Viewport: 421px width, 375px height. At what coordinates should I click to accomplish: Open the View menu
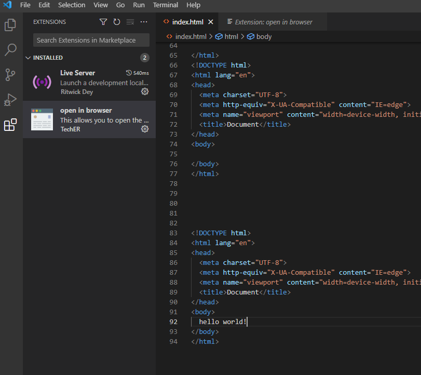pos(101,5)
